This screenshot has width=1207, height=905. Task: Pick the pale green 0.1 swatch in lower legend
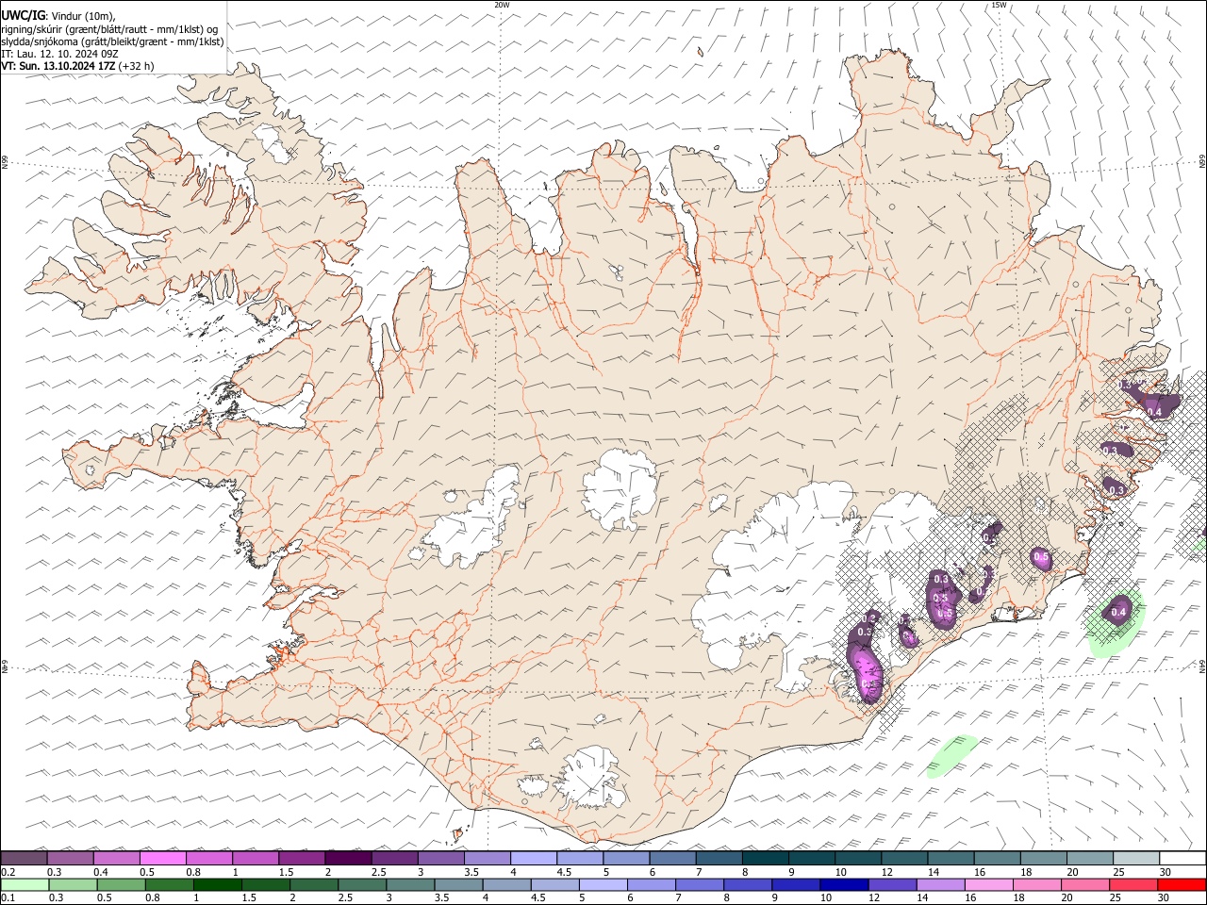point(25,884)
